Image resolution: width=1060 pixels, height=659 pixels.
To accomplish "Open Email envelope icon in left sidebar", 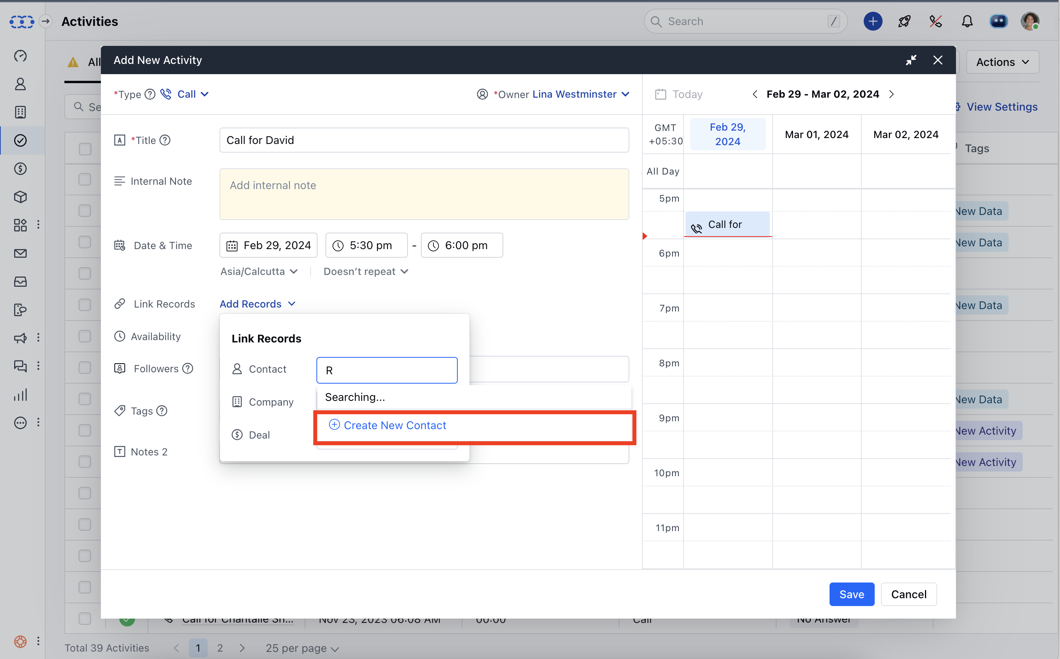I will (20, 253).
